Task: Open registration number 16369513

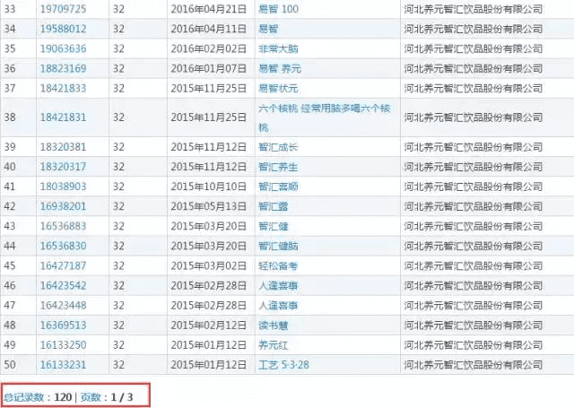Action: coord(63,325)
